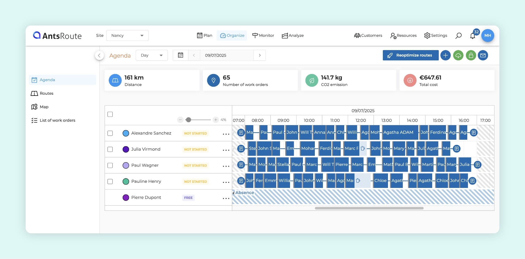The width and height of the screenshot is (525, 259).
Task: Open the search magnifier icon
Action: pyautogui.click(x=458, y=36)
